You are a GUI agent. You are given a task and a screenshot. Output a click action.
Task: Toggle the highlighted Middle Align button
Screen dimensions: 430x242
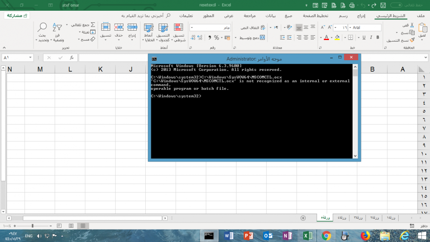coord(299,28)
